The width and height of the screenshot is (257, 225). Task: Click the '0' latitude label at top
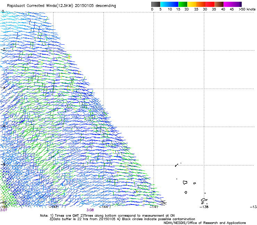3,11
